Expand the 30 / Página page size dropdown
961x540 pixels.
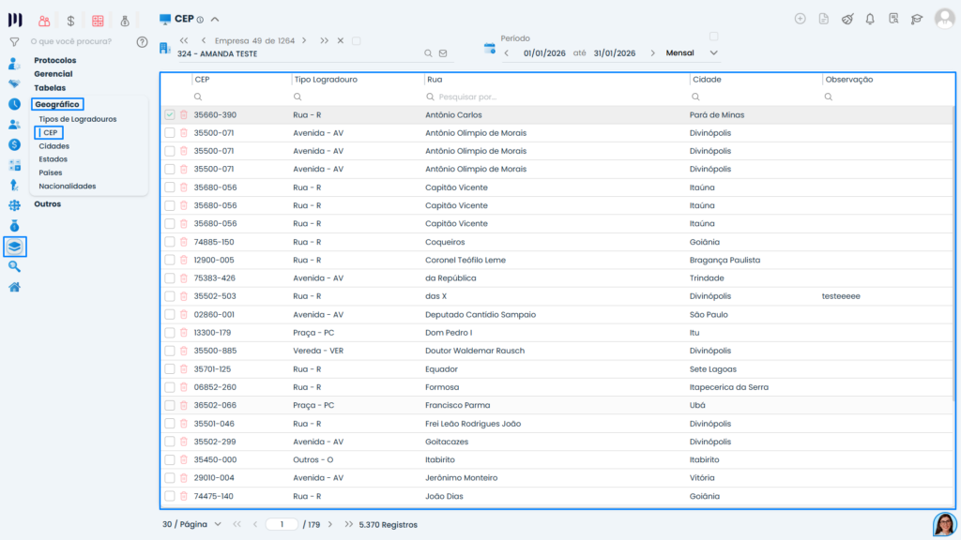click(218, 524)
